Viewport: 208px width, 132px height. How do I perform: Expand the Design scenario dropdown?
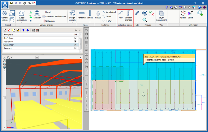(x=72, y=22)
